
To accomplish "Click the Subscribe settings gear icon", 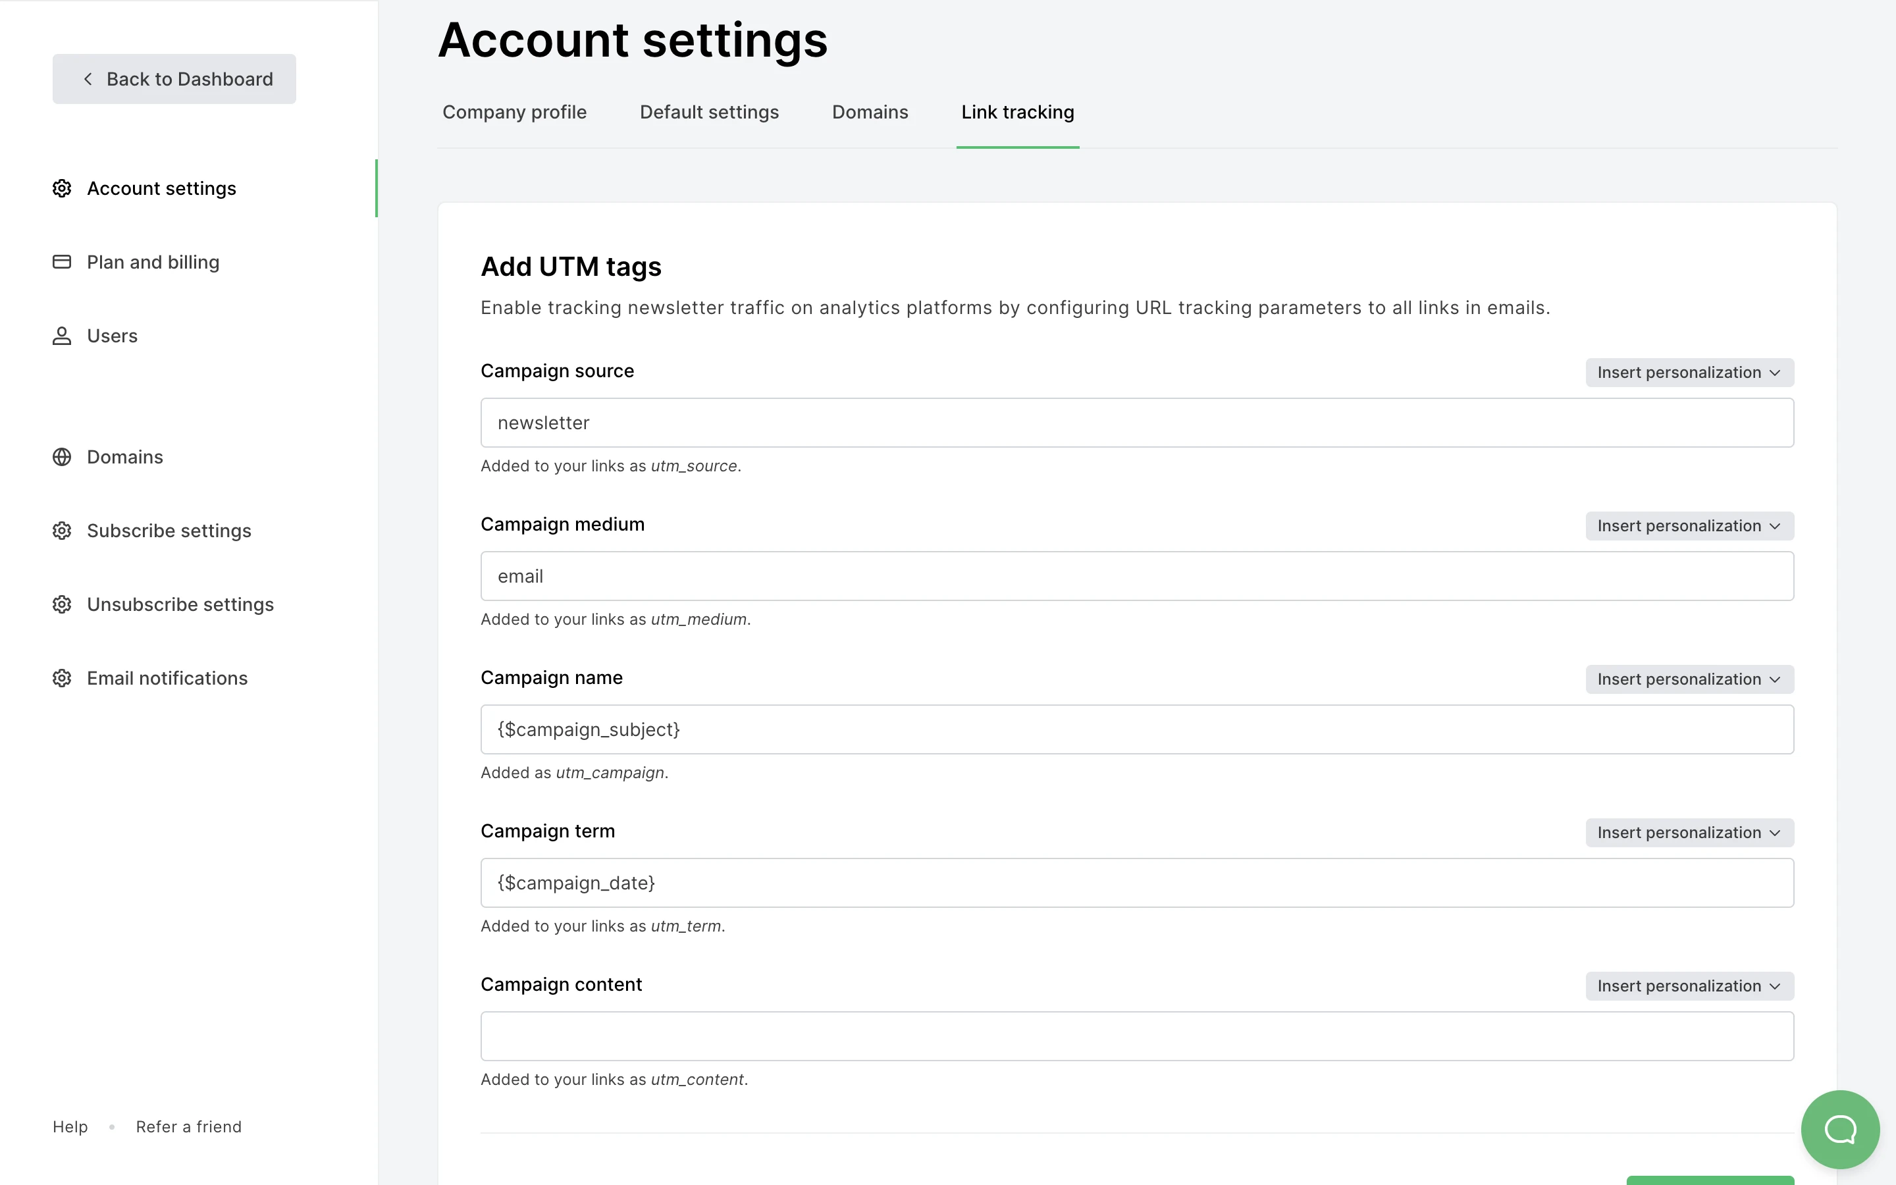I will 62,531.
